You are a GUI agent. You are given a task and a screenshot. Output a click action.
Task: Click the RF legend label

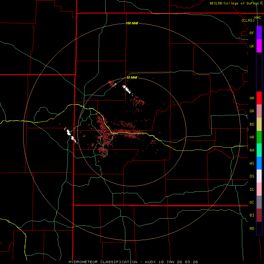pyautogui.click(x=252, y=33)
